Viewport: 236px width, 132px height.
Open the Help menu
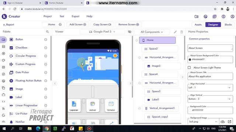click(89, 16)
